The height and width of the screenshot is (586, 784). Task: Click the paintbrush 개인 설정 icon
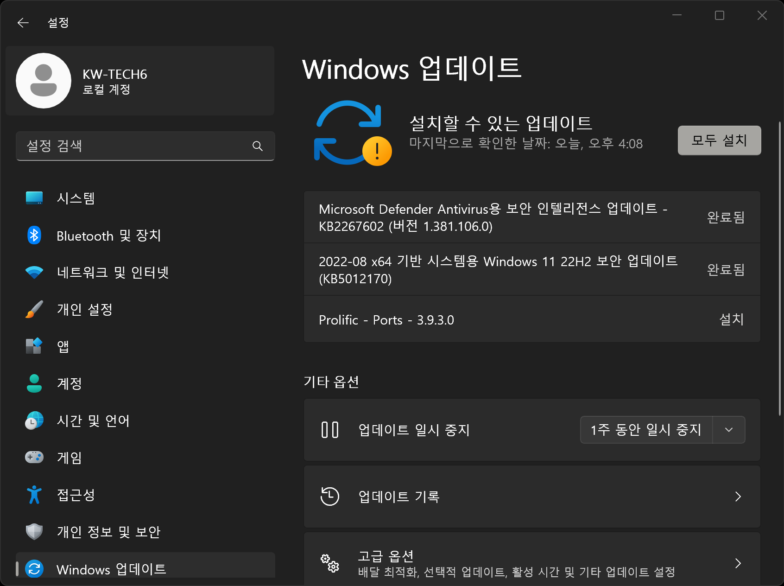pyautogui.click(x=34, y=309)
